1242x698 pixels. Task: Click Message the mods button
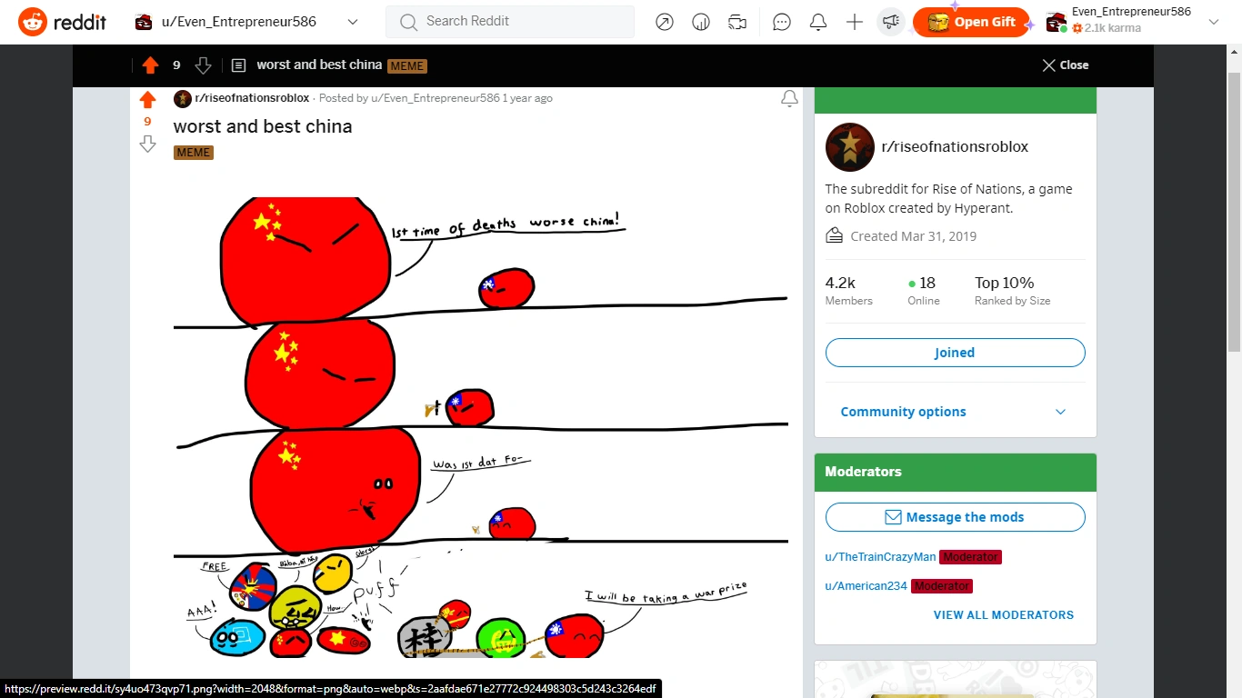(955, 517)
